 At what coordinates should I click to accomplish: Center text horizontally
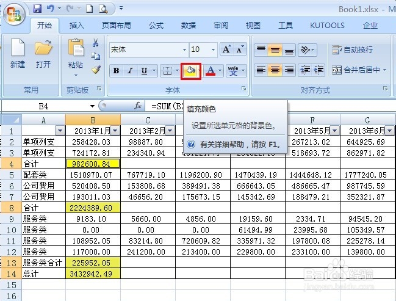tap(275, 70)
